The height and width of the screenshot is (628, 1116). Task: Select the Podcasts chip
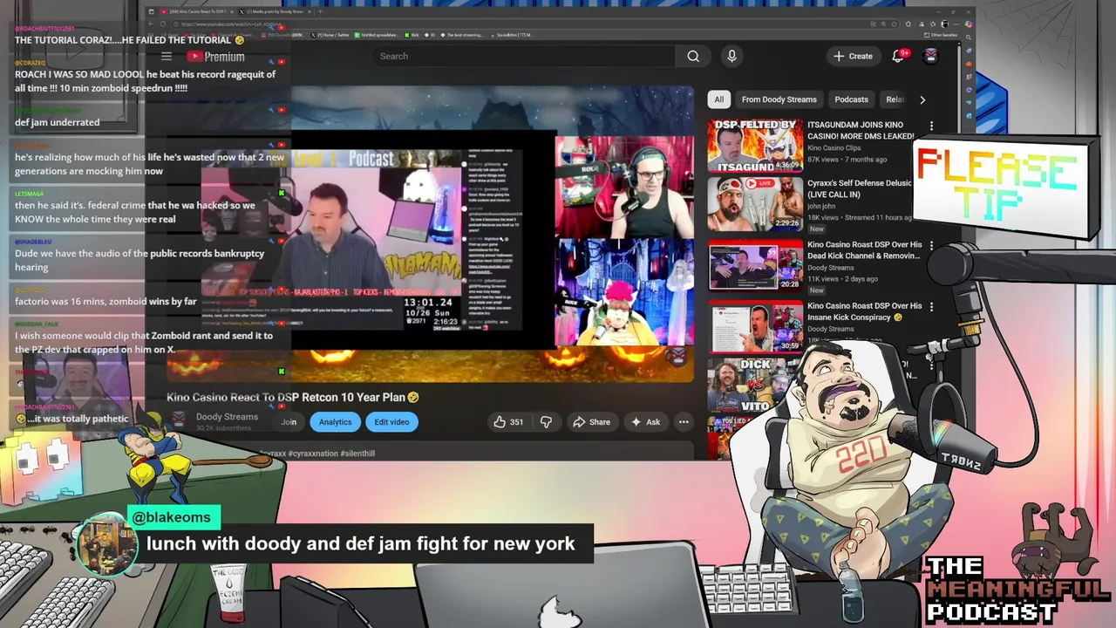(851, 99)
